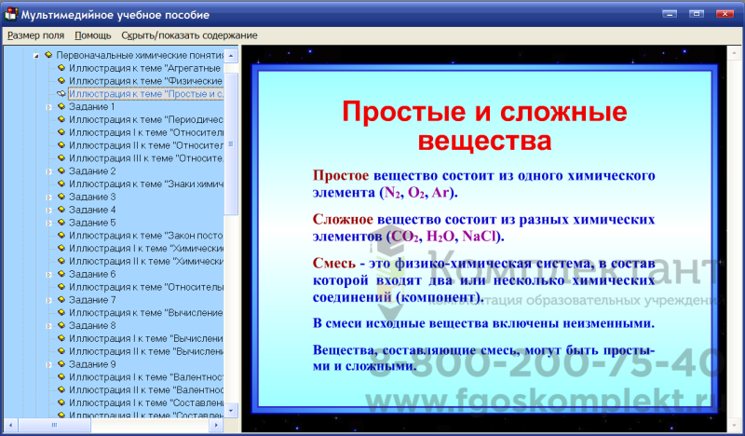745x436 pixels.
Task: Click the icon of the 'Закон посто' row
Action: (x=61, y=235)
